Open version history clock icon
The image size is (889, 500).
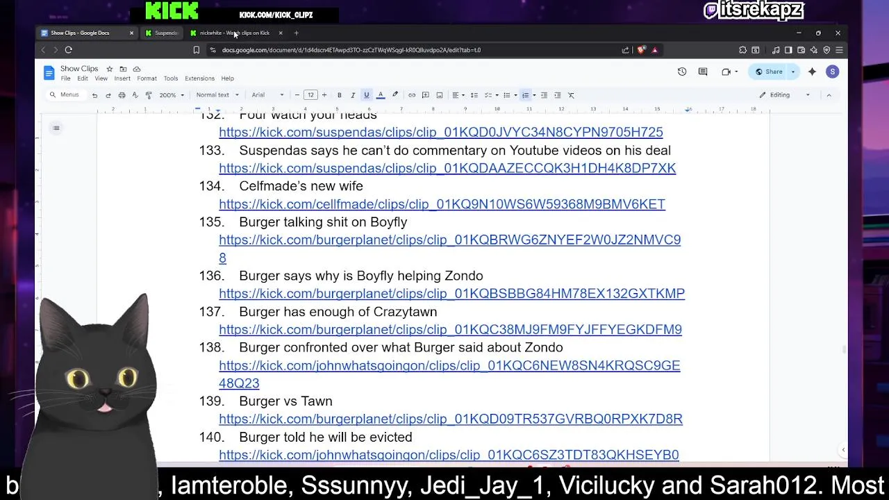682,72
